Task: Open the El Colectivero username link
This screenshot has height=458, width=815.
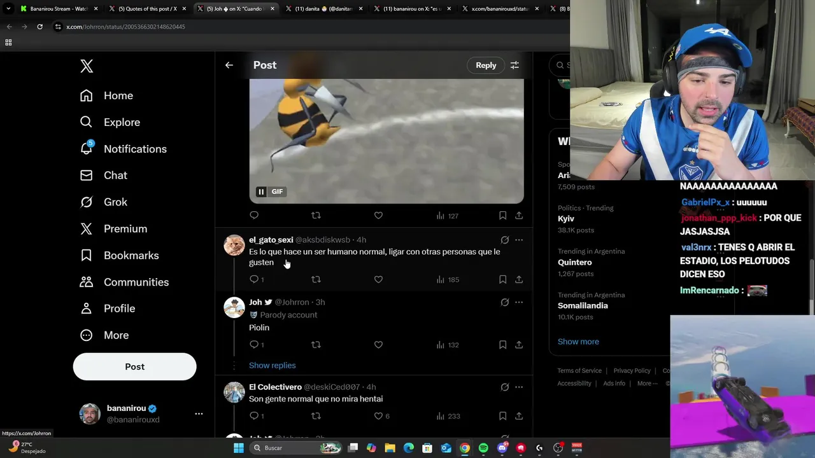Action: click(275, 387)
